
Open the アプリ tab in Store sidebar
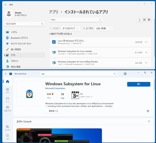pyautogui.click(x=8, y=91)
